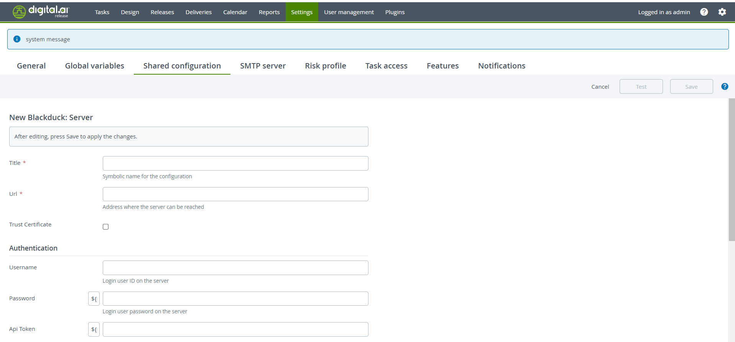Switch to the Global variables tab
Viewport: 735px width, 342px height.
coord(95,66)
